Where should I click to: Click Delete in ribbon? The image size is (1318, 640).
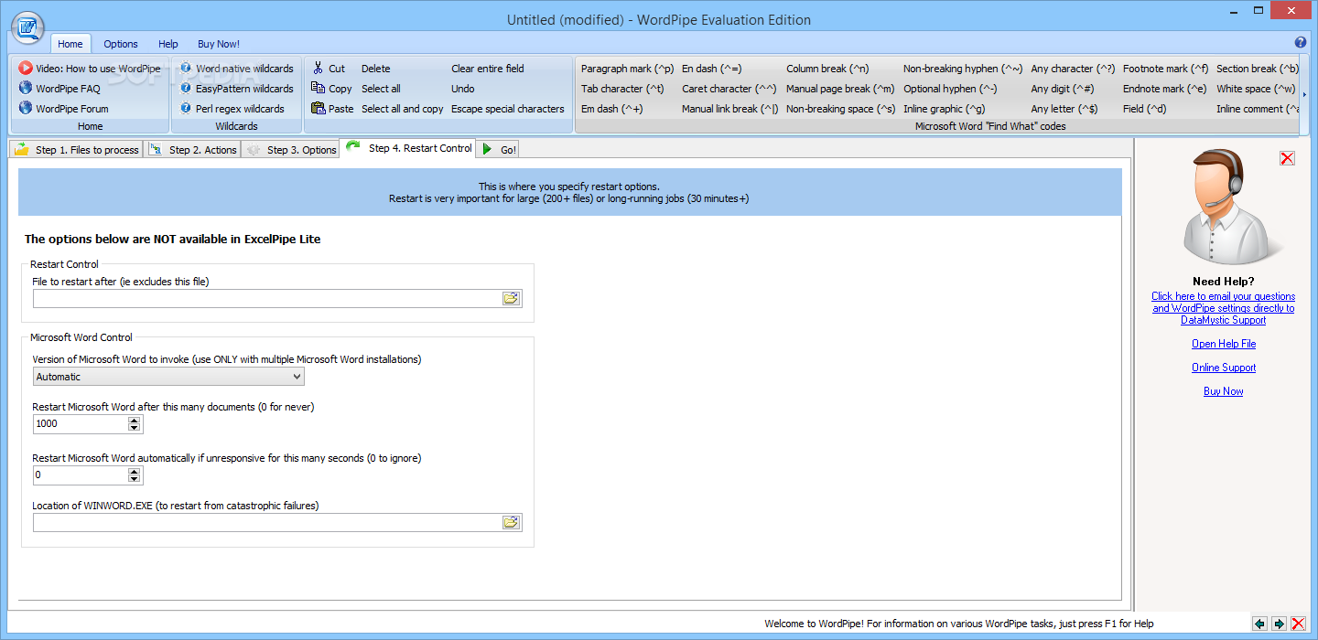[x=375, y=69]
